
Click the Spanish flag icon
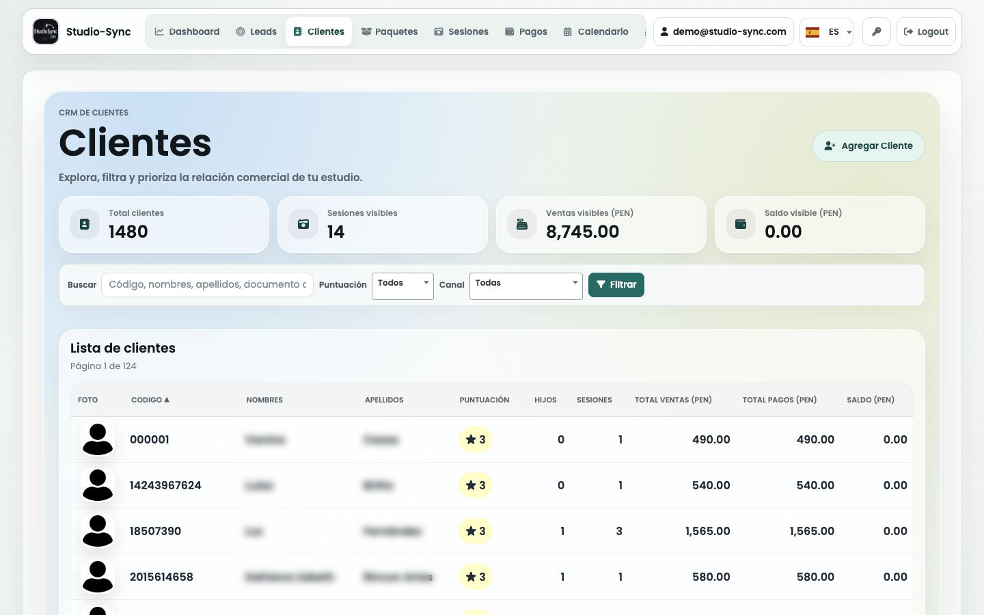pos(812,32)
